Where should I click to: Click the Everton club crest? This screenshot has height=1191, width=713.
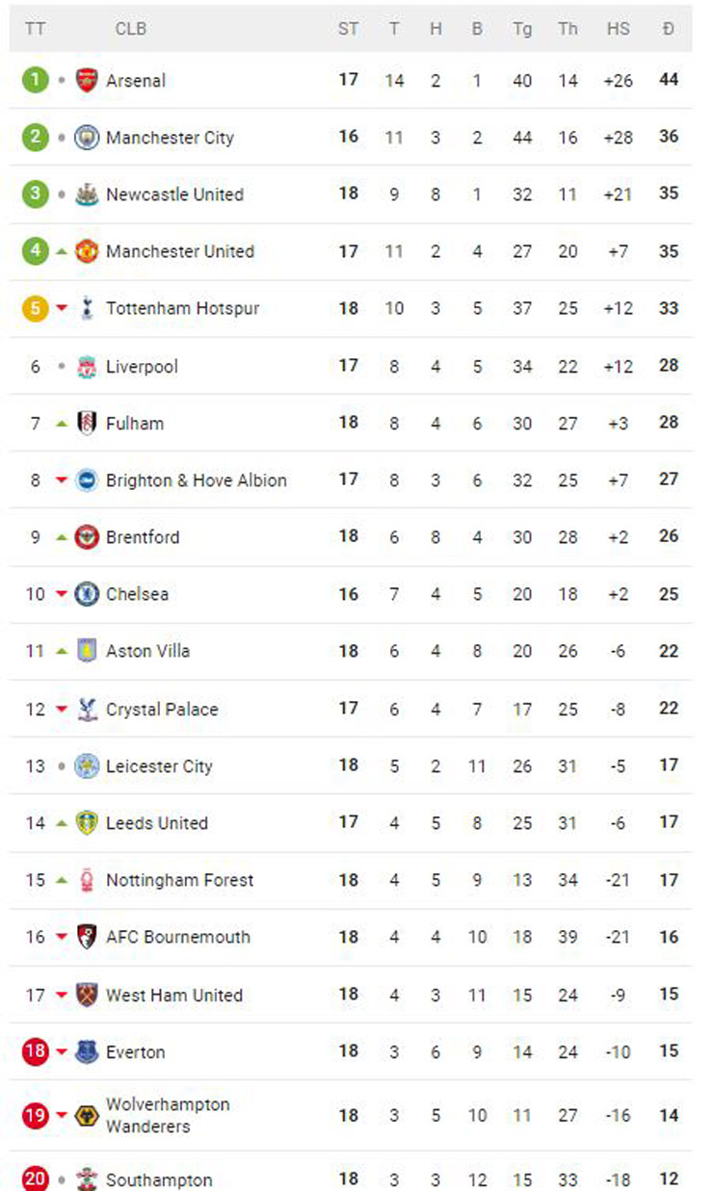pyautogui.click(x=87, y=1051)
